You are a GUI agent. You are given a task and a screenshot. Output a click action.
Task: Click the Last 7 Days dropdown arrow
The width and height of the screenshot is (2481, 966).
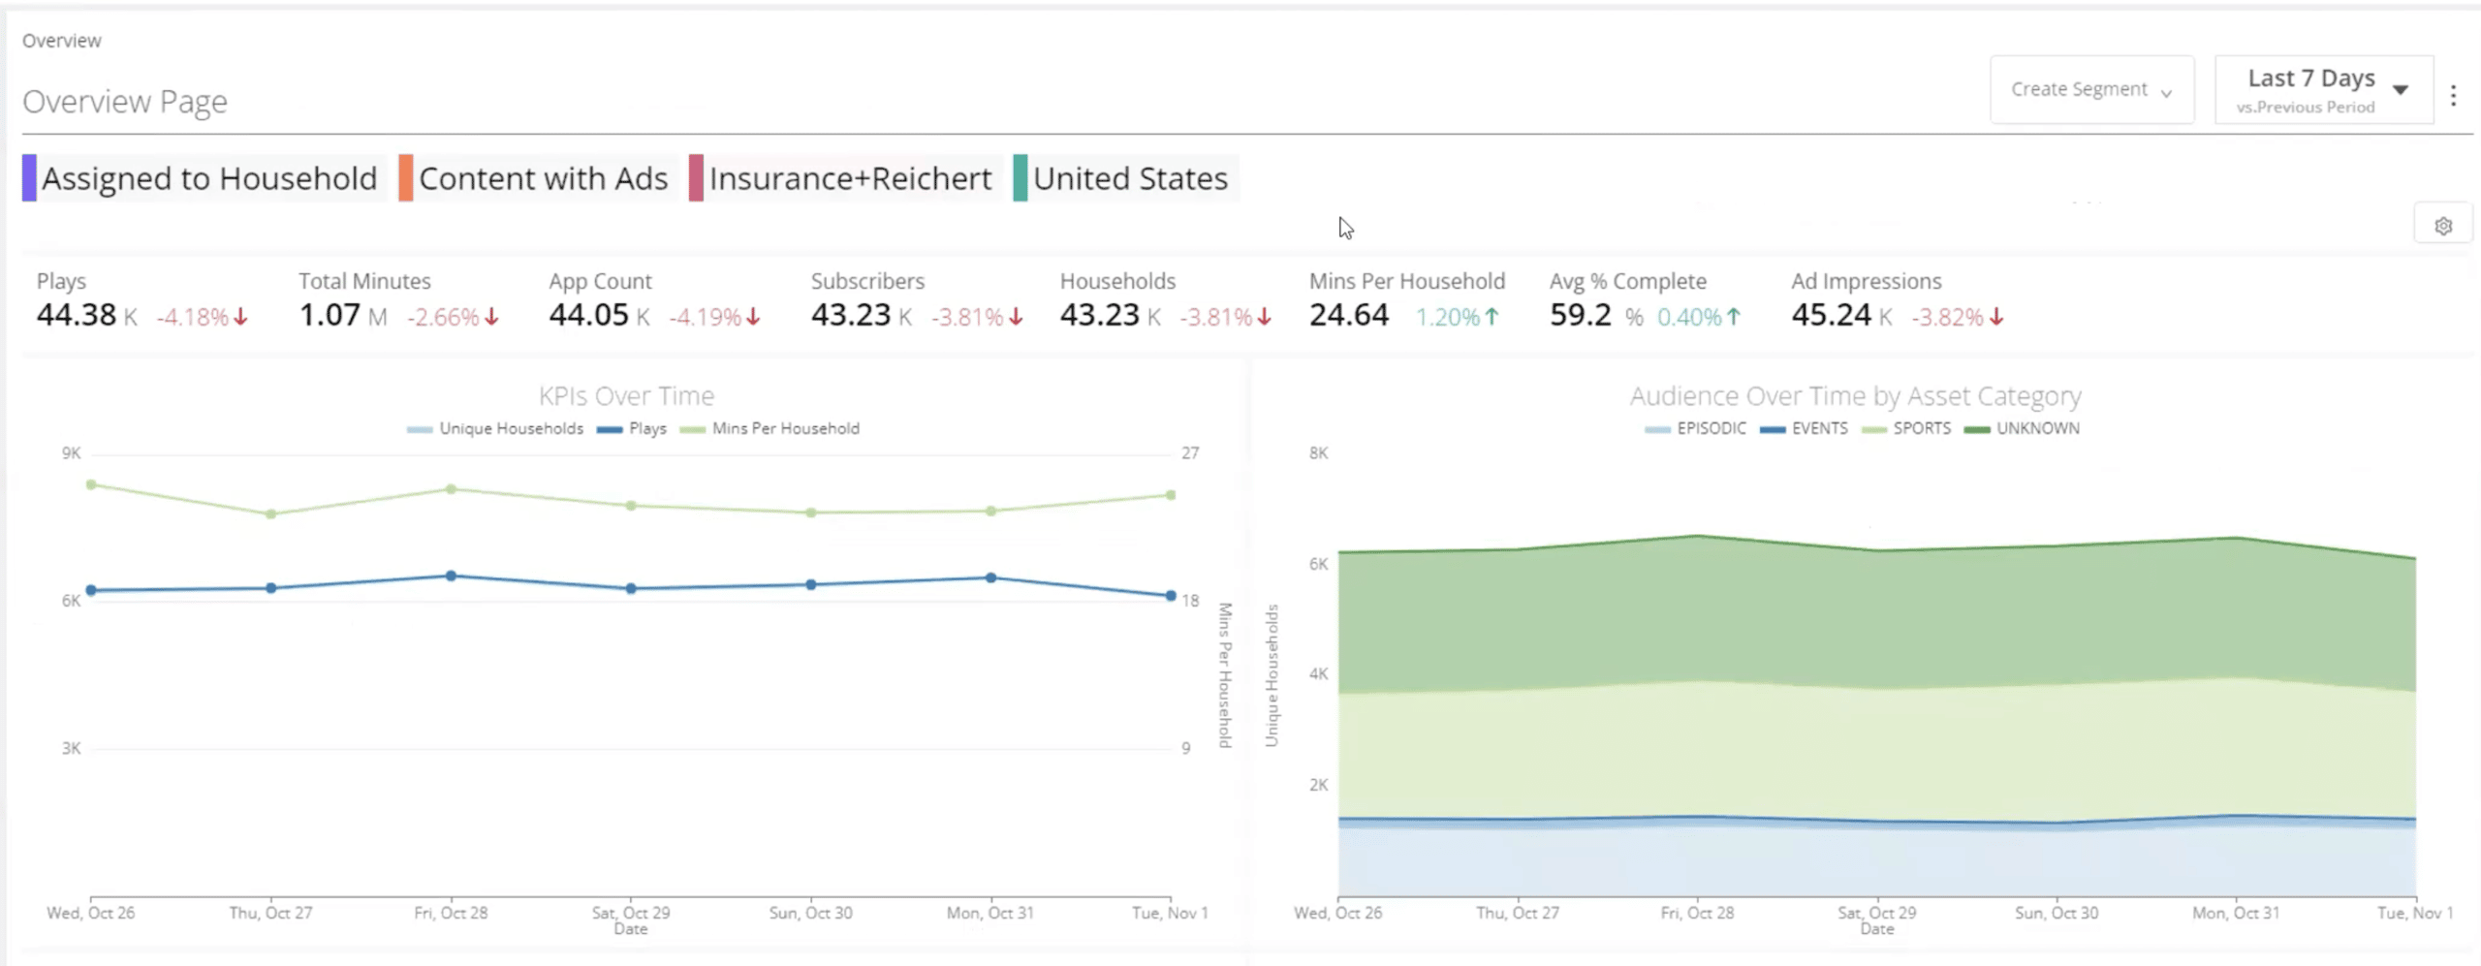pyautogui.click(x=2400, y=87)
